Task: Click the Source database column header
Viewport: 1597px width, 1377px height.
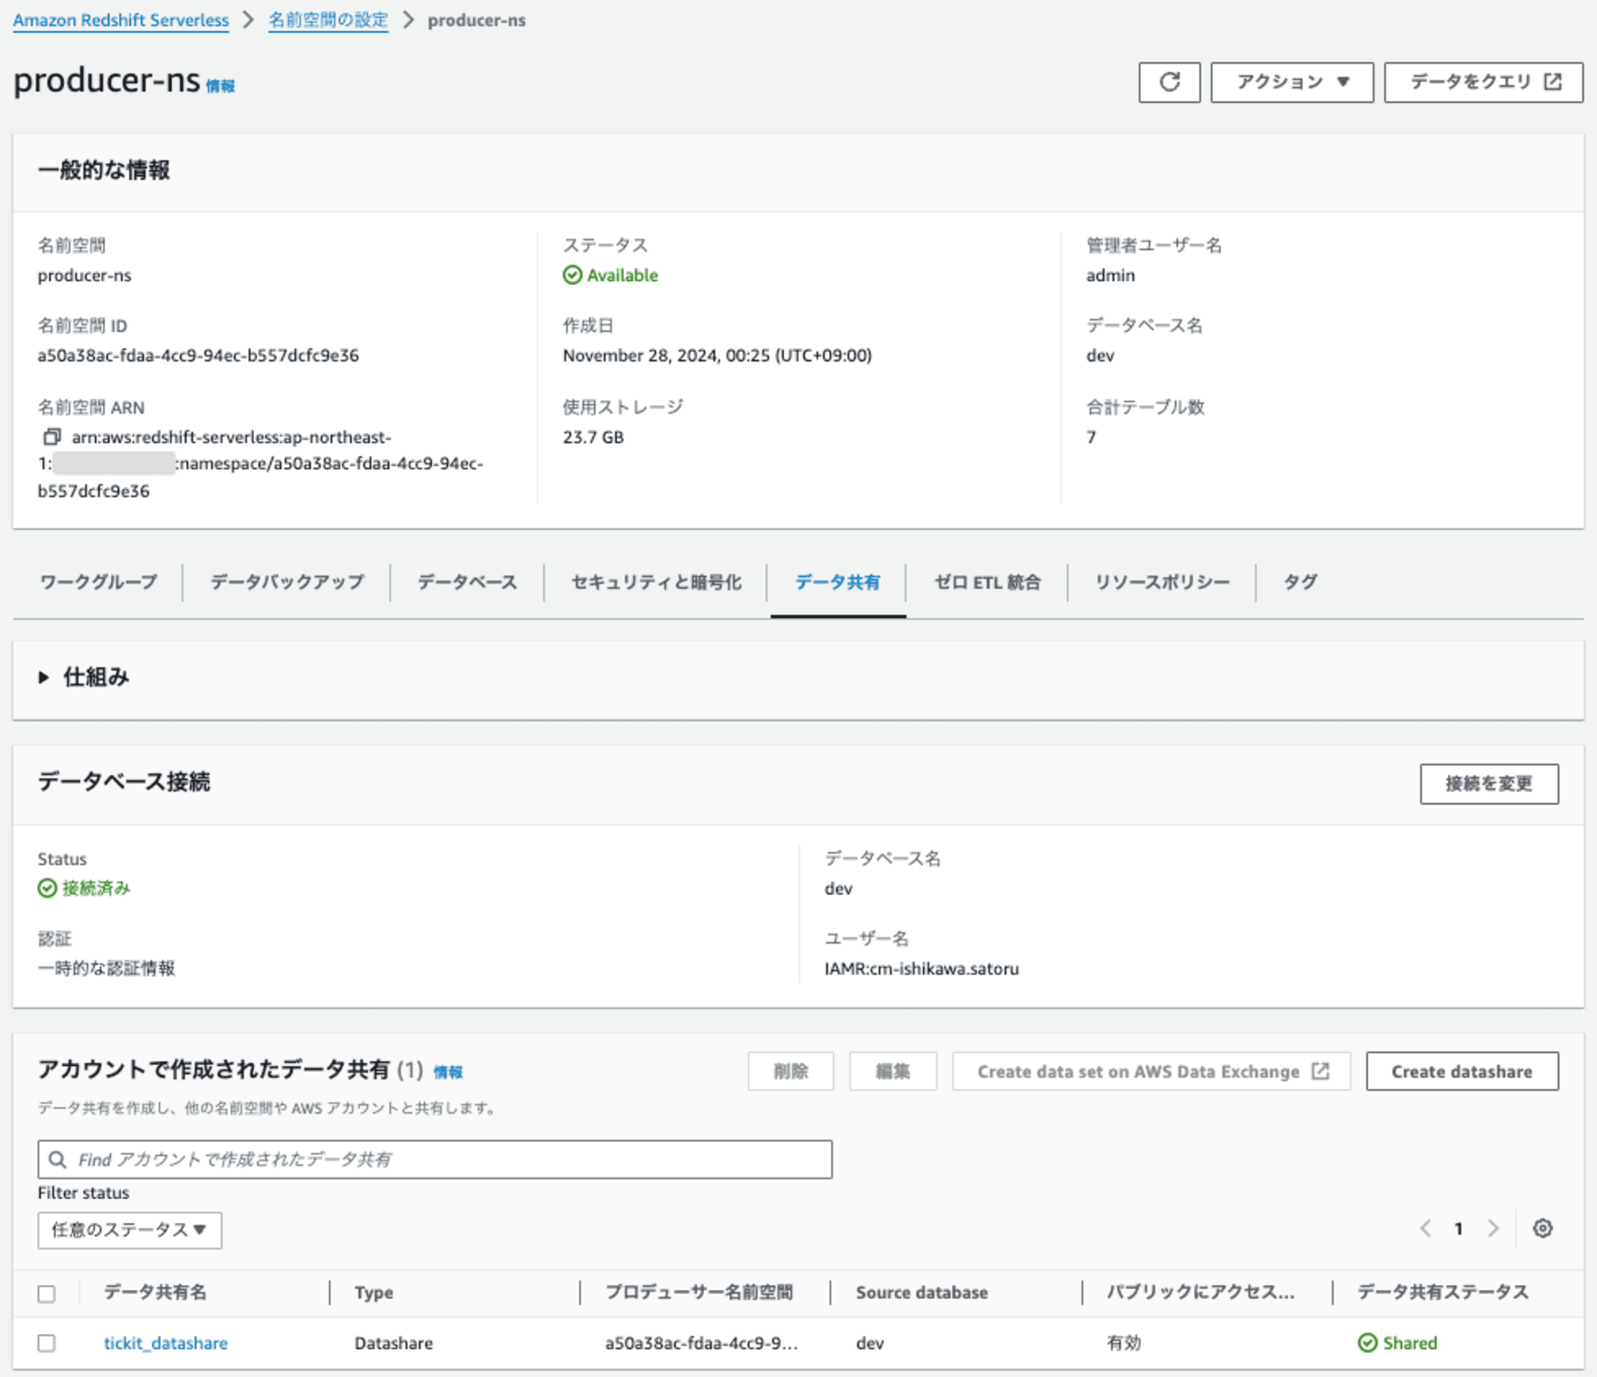Action: click(921, 1292)
